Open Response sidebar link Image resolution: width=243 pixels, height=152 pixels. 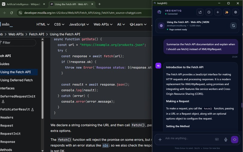click(x=8, y=142)
